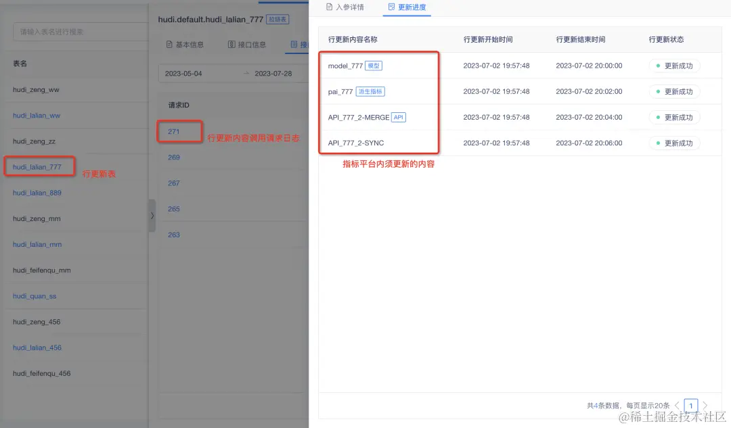Select table hudi_zeng_ww in list

pos(36,89)
